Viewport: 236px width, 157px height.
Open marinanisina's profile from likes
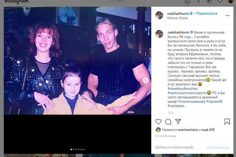click(188, 130)
